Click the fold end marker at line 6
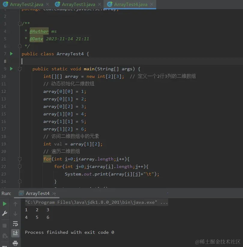 tap(20, 46)
